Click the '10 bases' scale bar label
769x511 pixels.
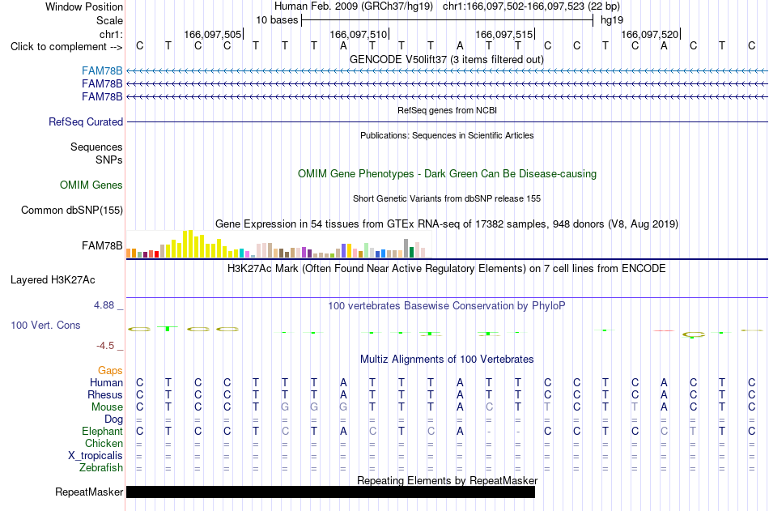tap(277, 20)
